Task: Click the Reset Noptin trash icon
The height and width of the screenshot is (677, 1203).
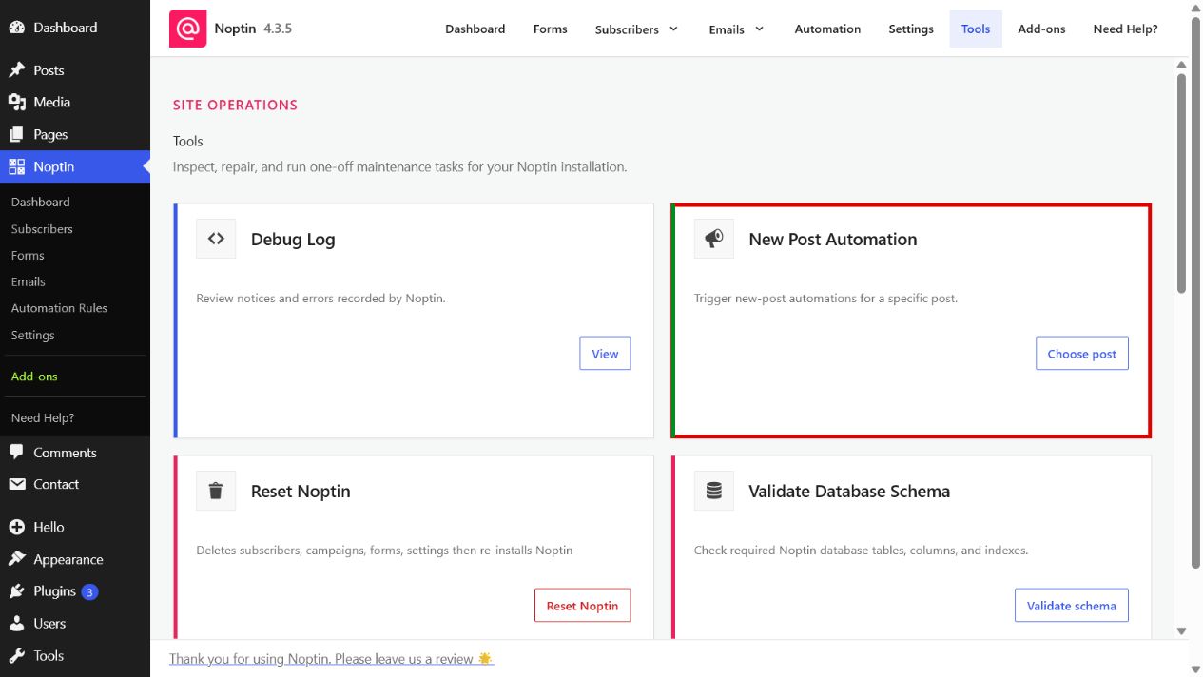Action: (216, 491)
